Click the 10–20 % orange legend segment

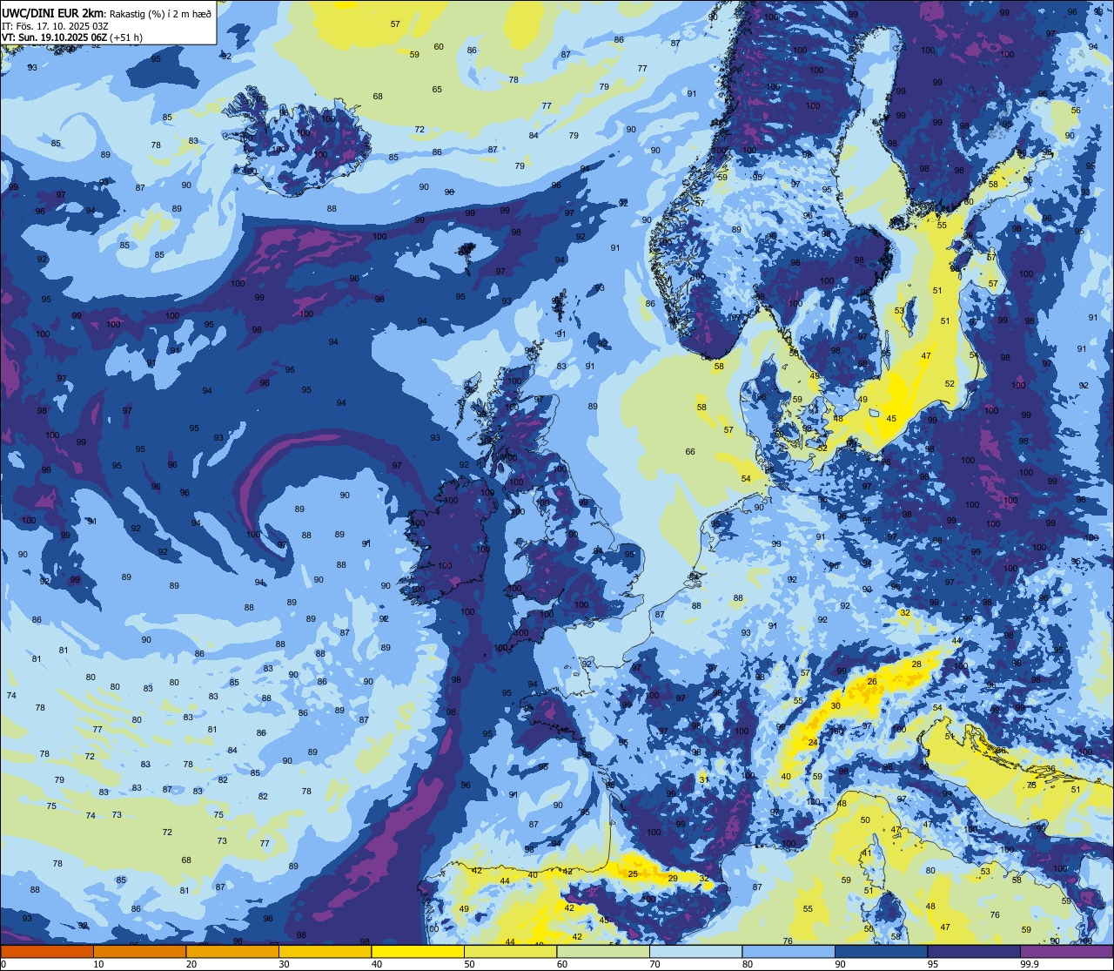coord(140,951)
